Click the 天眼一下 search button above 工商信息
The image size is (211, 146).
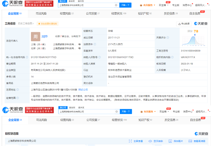coord(125,5)
